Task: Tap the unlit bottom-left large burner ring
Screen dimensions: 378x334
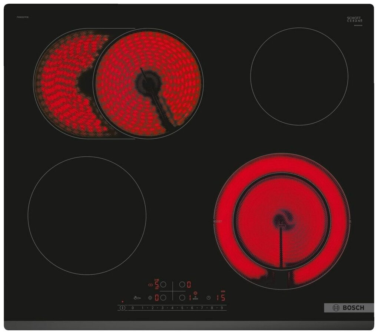Action: (87, 215)
